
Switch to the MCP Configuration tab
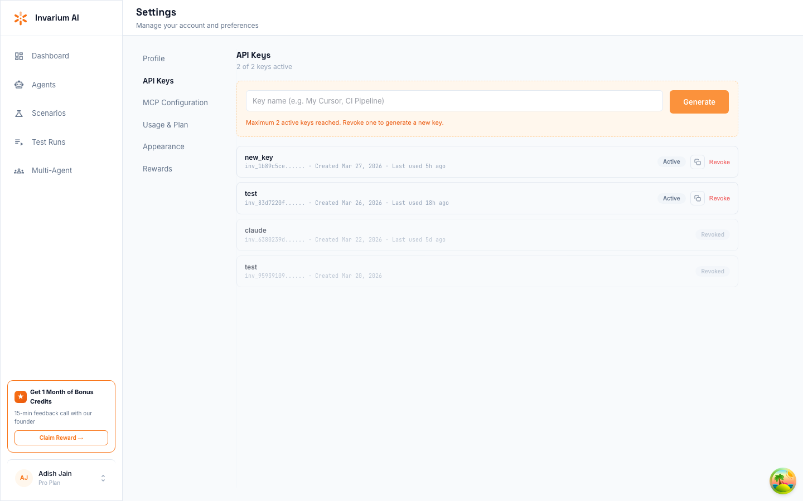[x=175, y=102]
